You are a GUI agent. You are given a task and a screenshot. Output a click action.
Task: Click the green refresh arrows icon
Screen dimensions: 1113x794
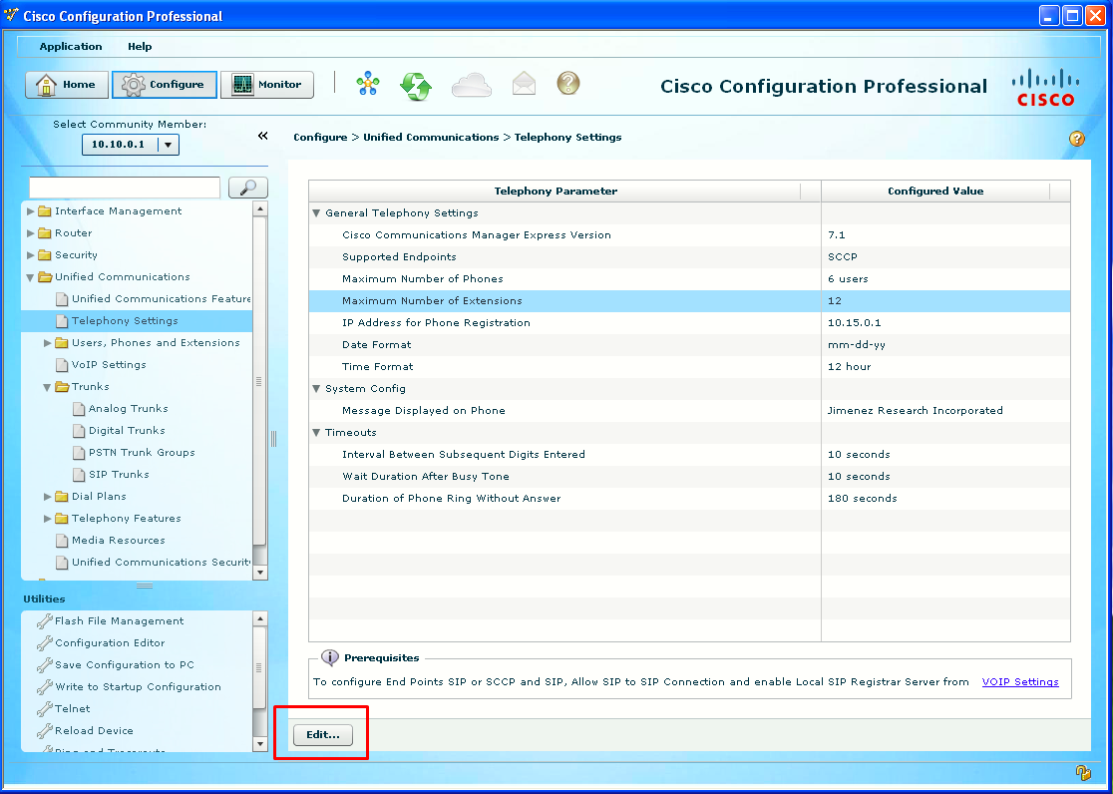point(416,86)
